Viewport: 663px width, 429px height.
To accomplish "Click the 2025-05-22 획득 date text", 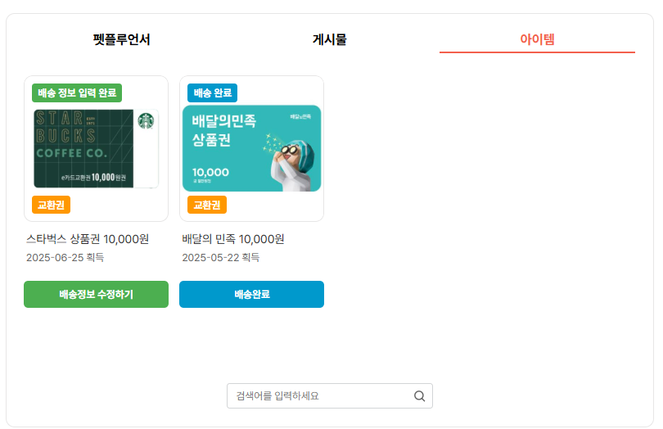I will tap(221, 257).
